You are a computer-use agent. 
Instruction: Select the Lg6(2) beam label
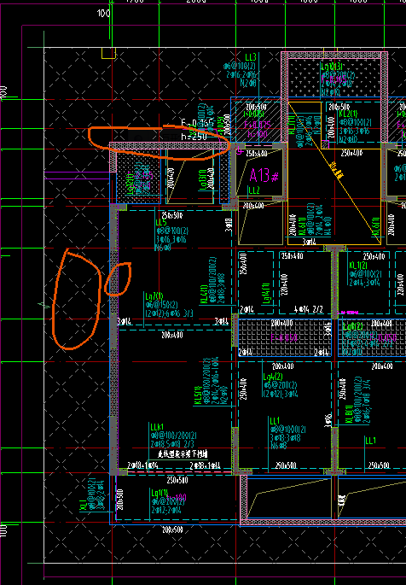[352, 327]
